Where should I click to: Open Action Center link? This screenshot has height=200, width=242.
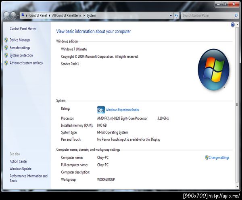click(19, 161)
